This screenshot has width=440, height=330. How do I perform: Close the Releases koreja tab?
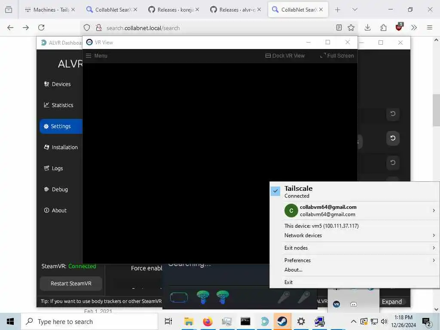[197, 9]
